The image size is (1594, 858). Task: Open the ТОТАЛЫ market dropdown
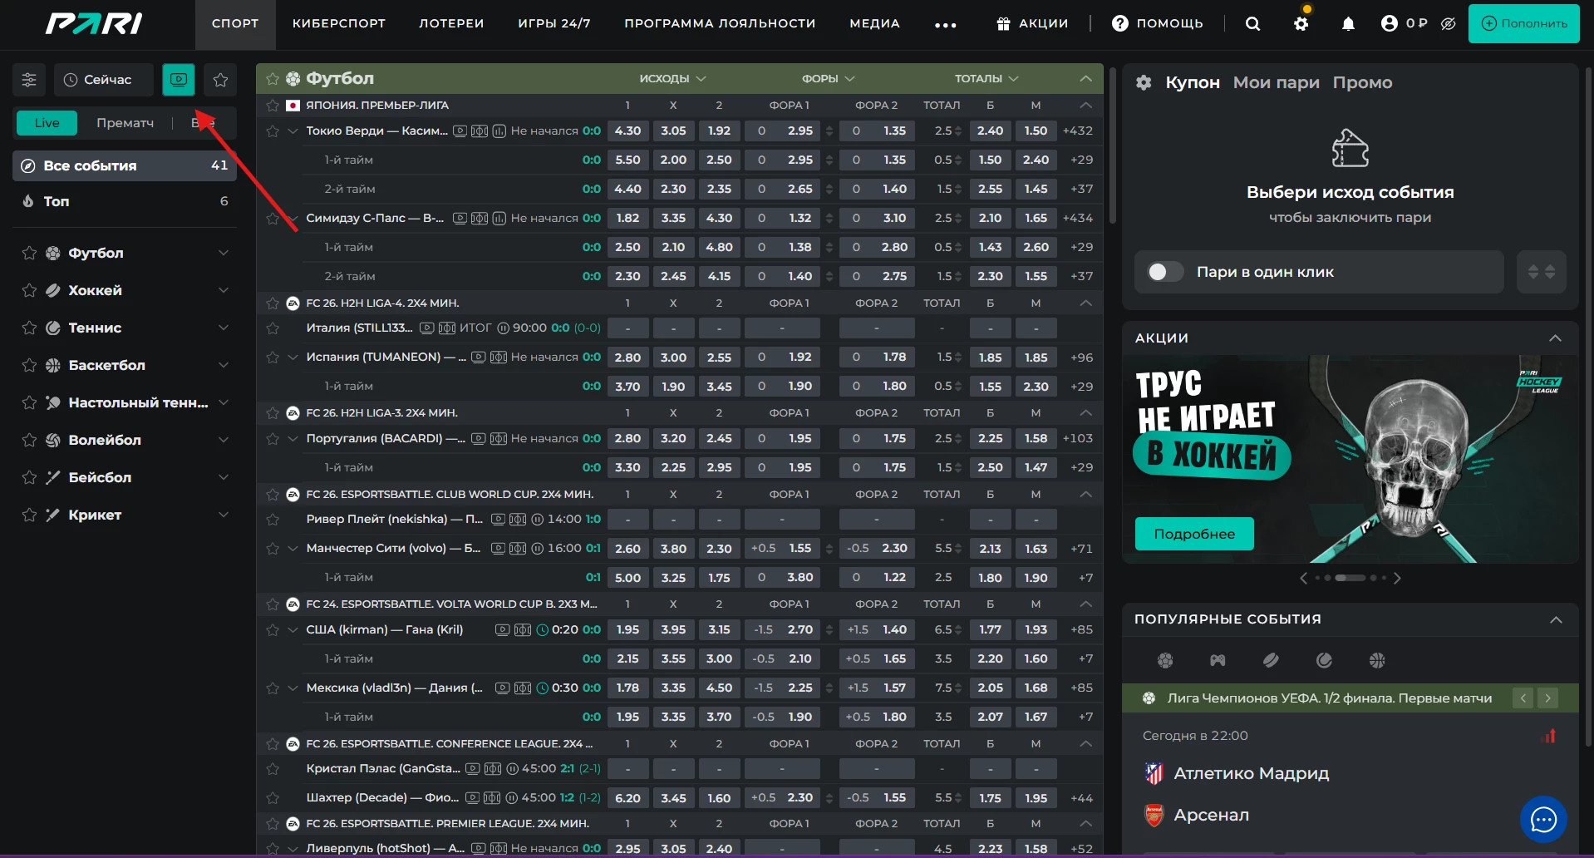point(986,78)
